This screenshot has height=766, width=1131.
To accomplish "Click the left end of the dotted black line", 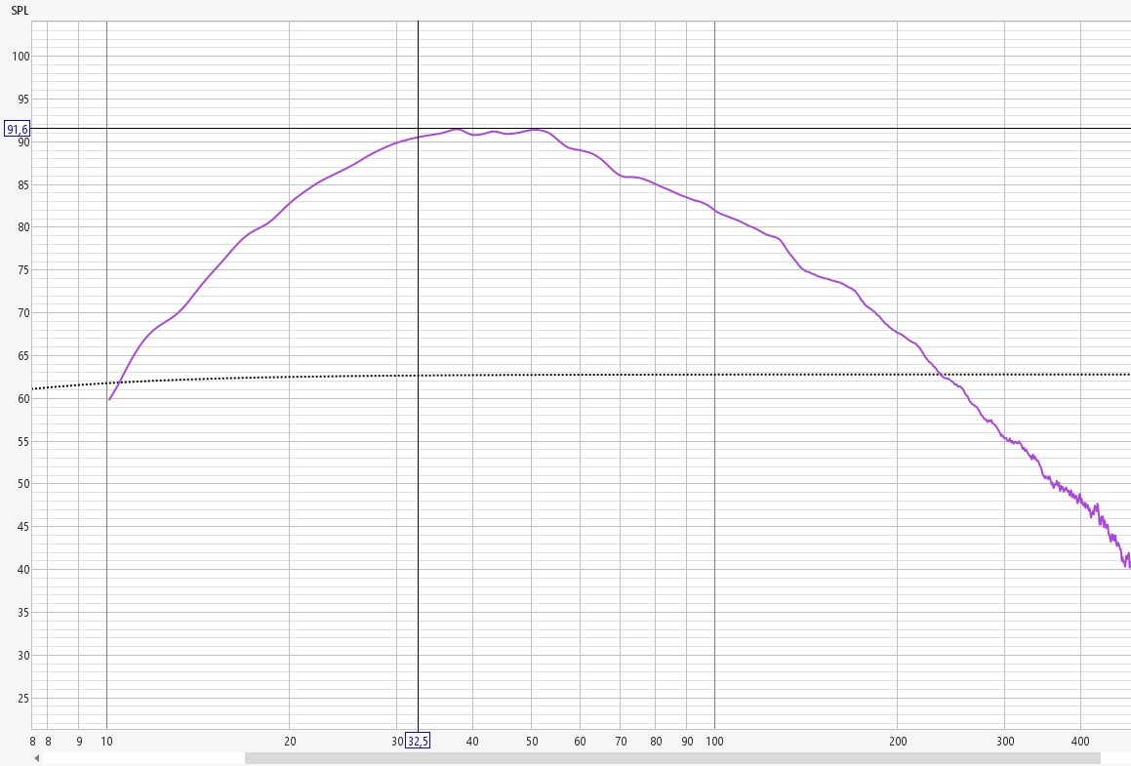I will point(35,388).
